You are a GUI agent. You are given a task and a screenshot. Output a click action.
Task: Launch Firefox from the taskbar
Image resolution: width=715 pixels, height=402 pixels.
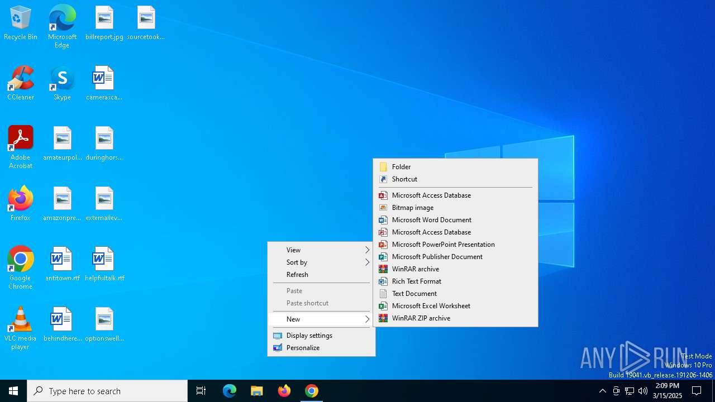coord(284,391)
